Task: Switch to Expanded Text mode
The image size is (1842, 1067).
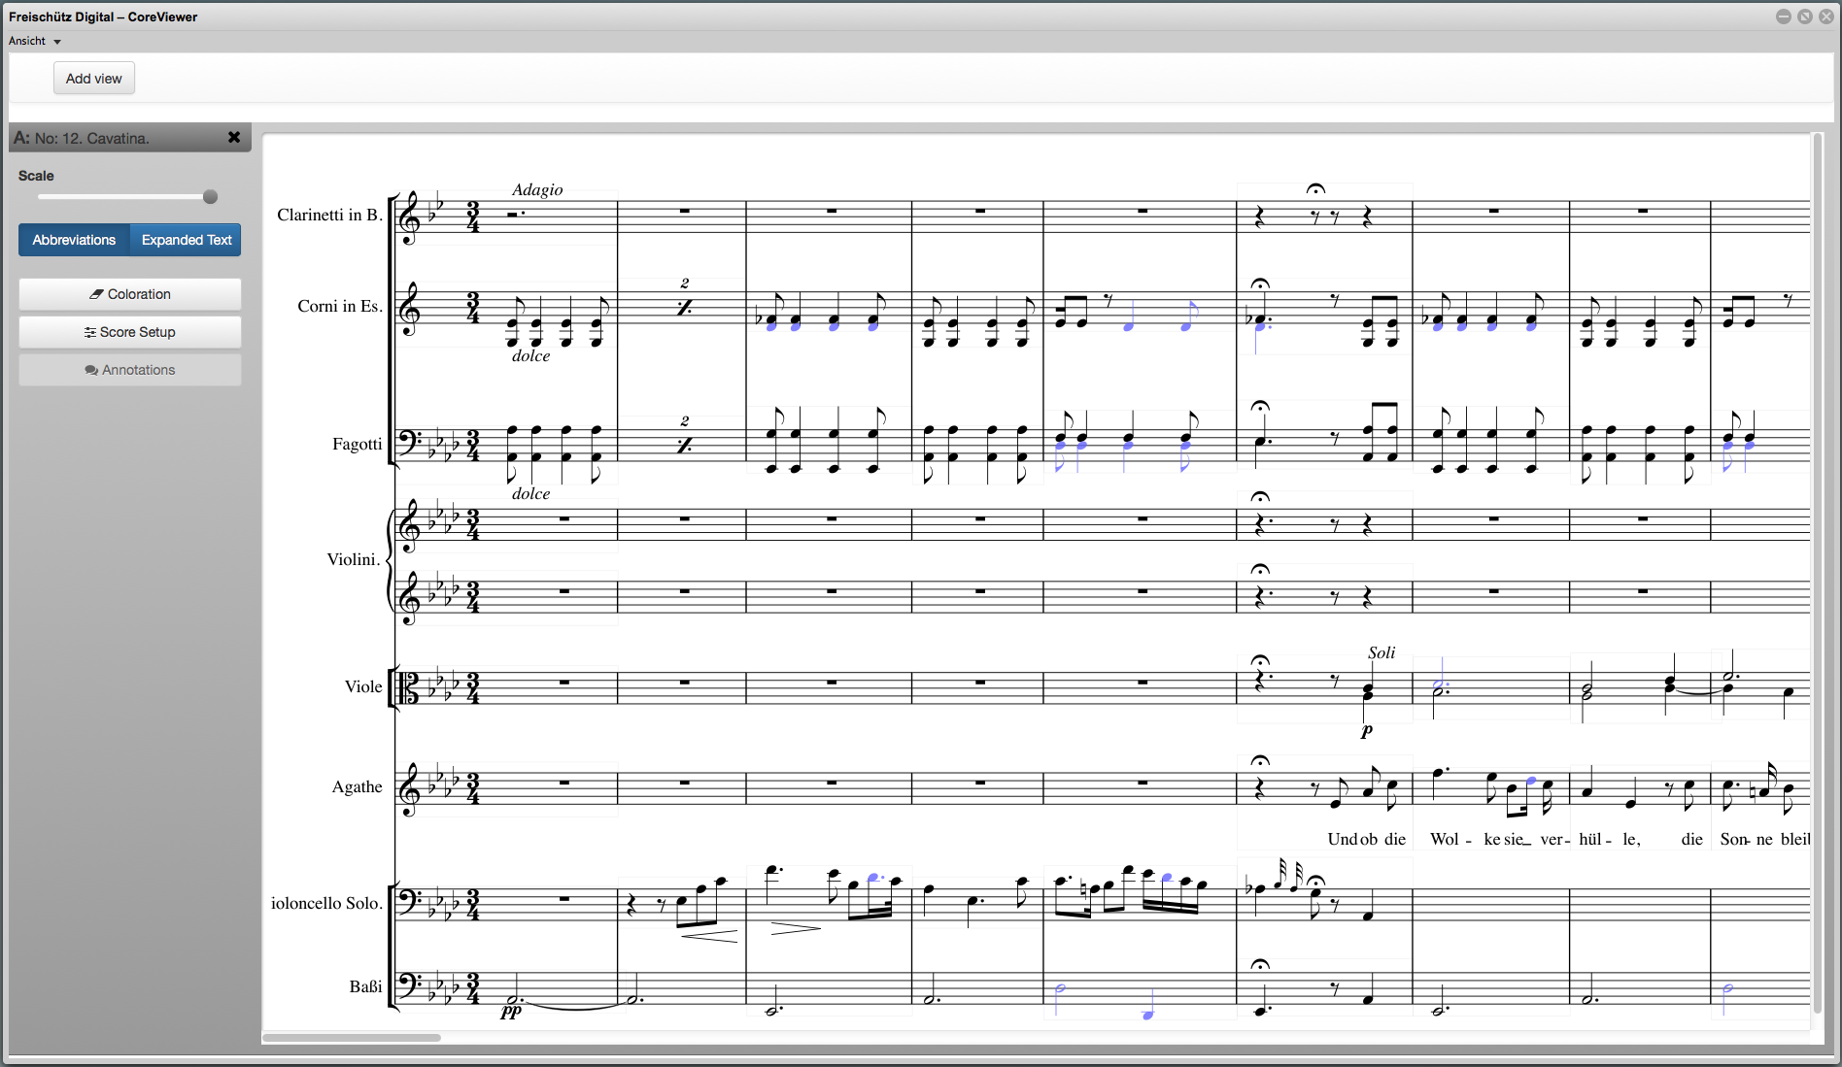Action: [187, 240]
